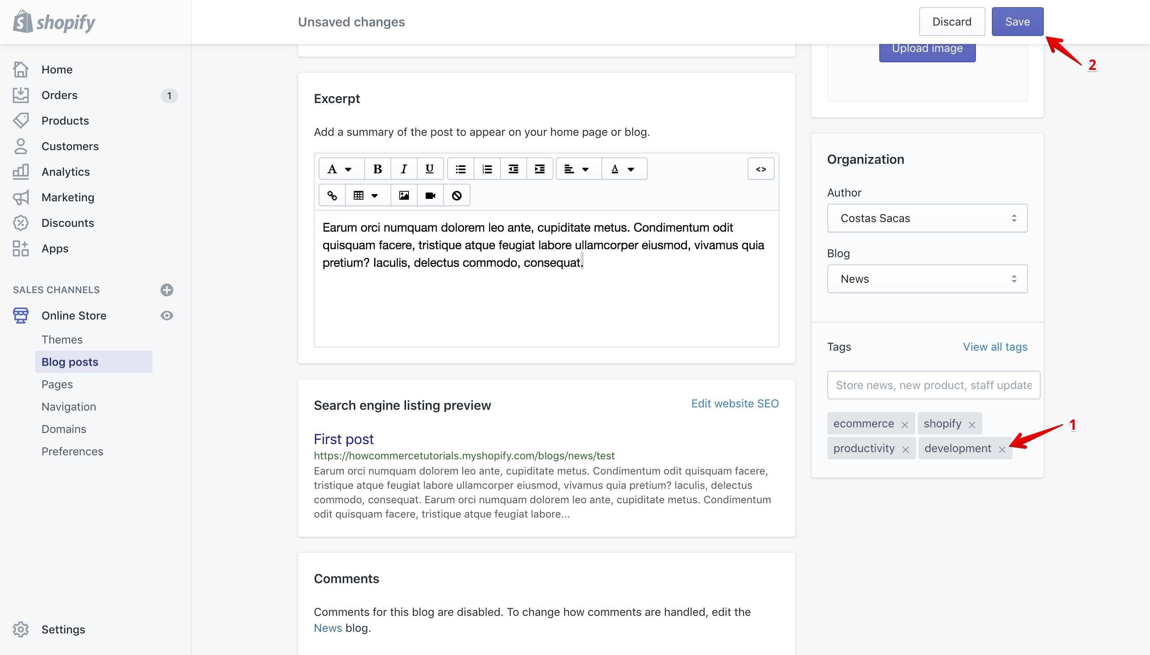This screenshot has height=655, width=1150.
Task: View online store with eye icon
Action: coord(167,316)
